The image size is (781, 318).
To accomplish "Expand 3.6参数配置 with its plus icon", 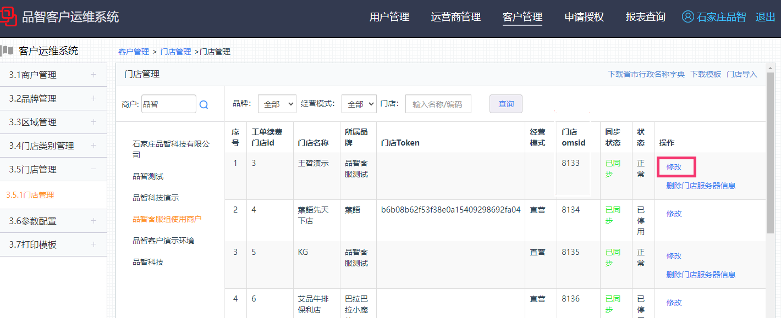I will pos(94,221).
